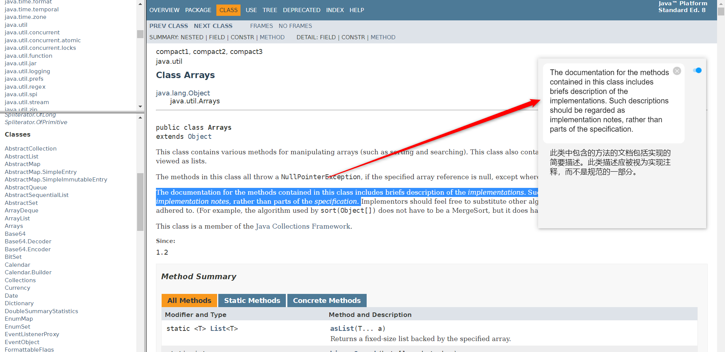The image size is (725, 352).
Task: Open java.util.logging package
Action: pyautogui.click(x=27, y=71)
